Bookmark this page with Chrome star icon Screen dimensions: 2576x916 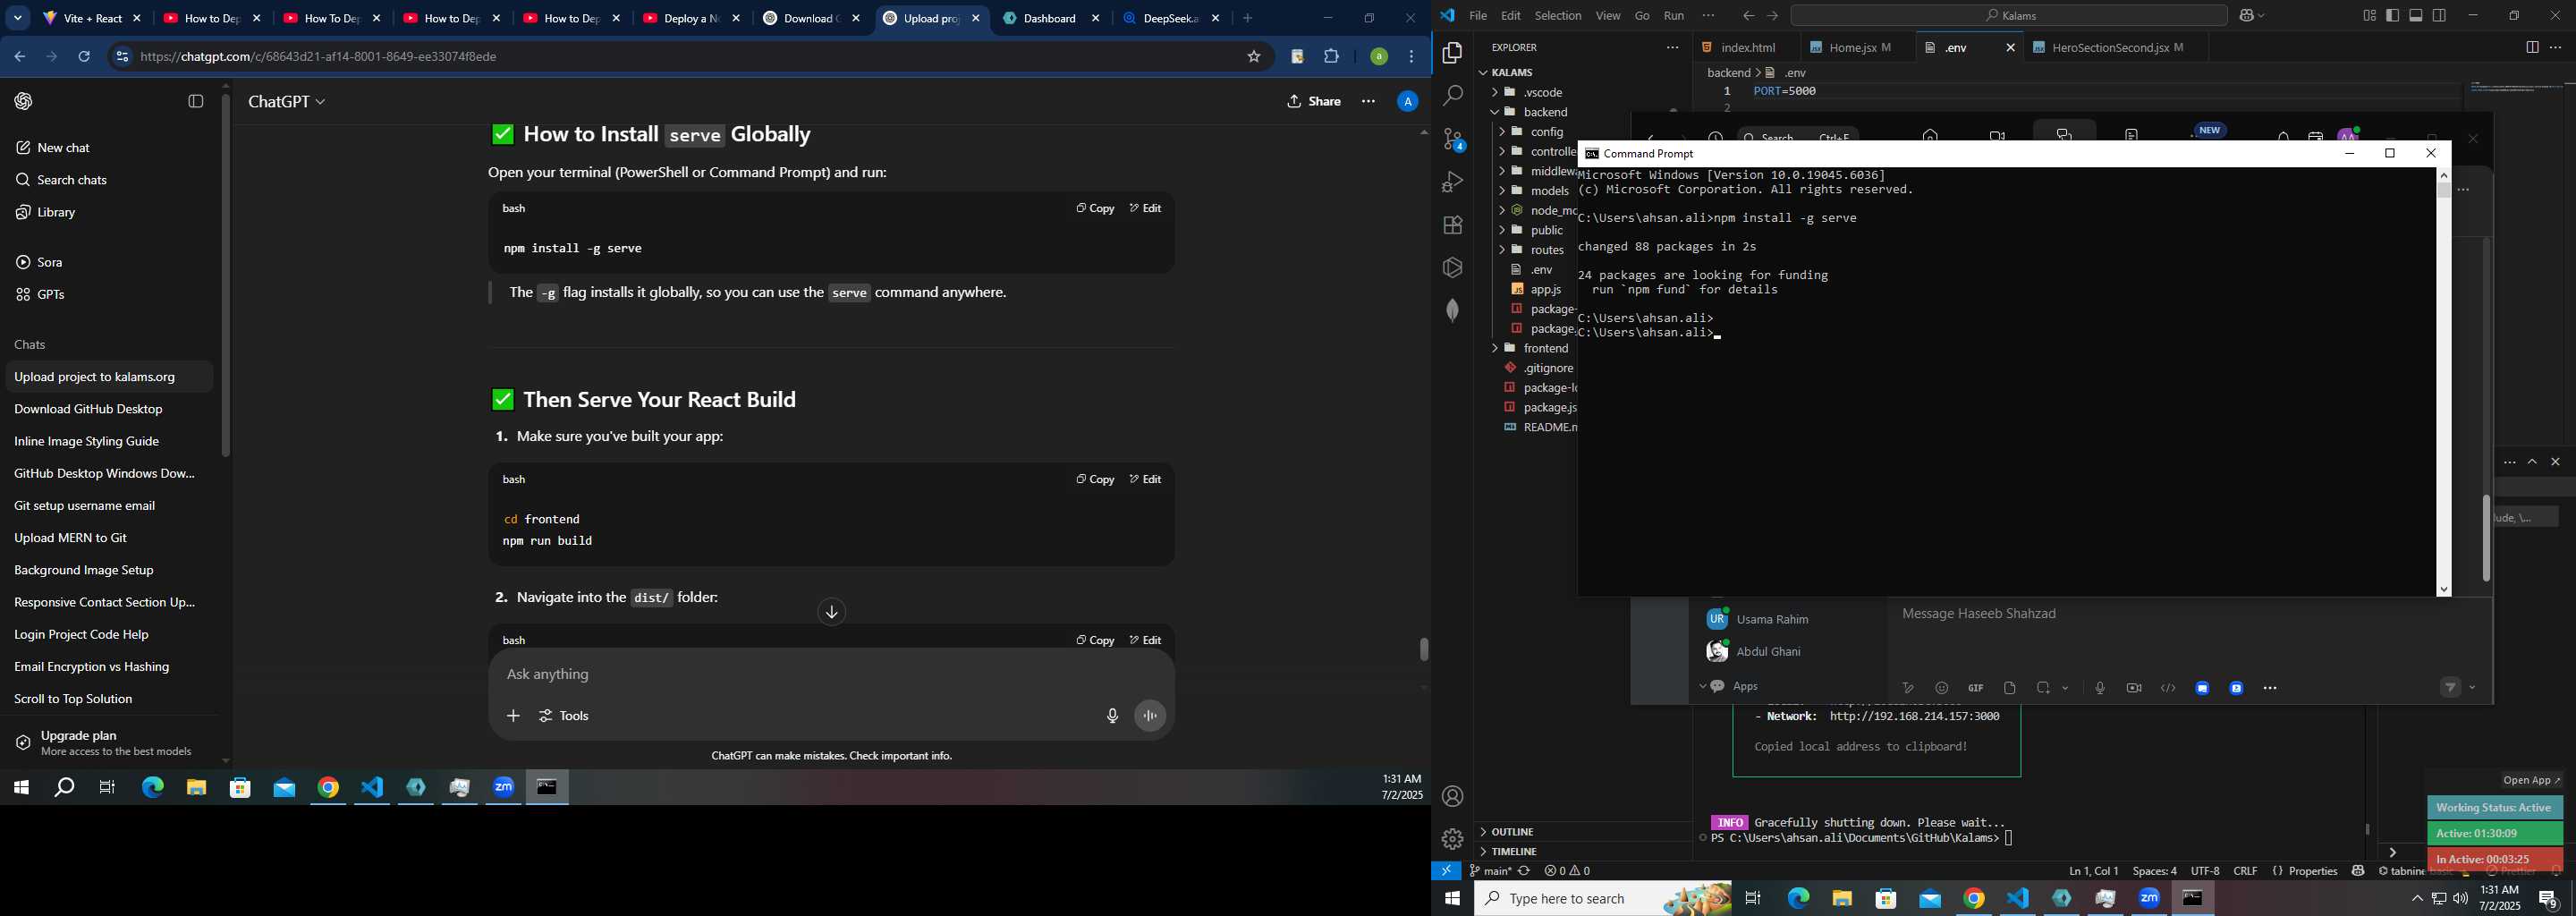click(x=1253, y=57)
